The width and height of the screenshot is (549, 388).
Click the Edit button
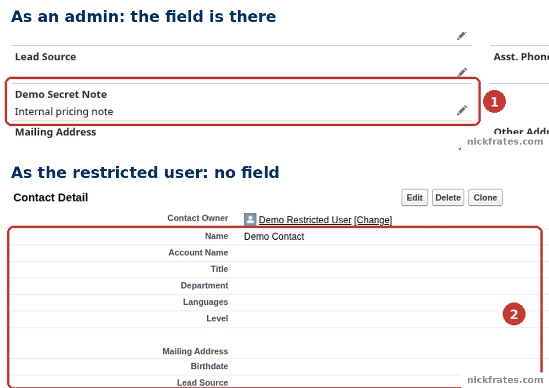[x=414, y=198]
